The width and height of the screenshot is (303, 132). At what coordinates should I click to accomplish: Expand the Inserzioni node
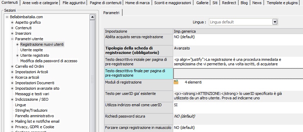[12, 33]
